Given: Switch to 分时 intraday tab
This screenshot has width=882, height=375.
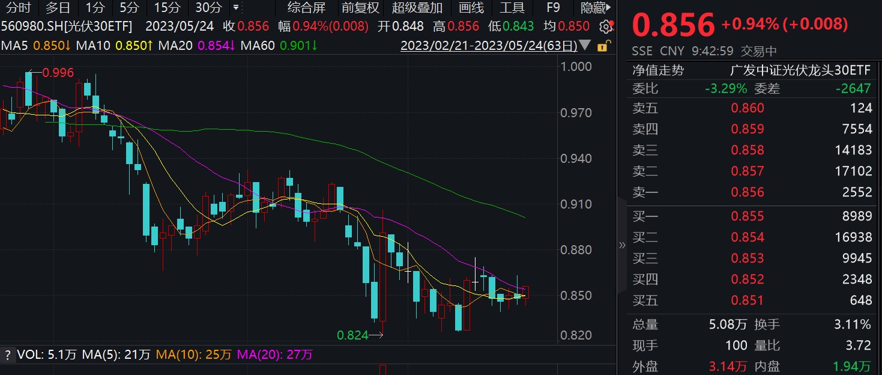Looking at the screenshot, I should click(19, 8).
